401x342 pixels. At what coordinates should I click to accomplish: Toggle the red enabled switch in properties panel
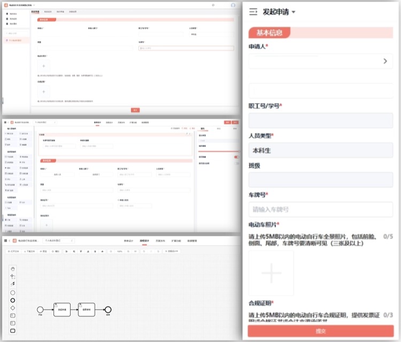pos(235,157)
